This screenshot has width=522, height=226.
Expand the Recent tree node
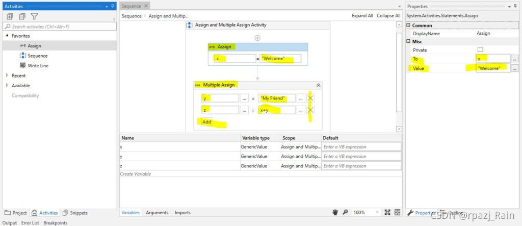7,76
